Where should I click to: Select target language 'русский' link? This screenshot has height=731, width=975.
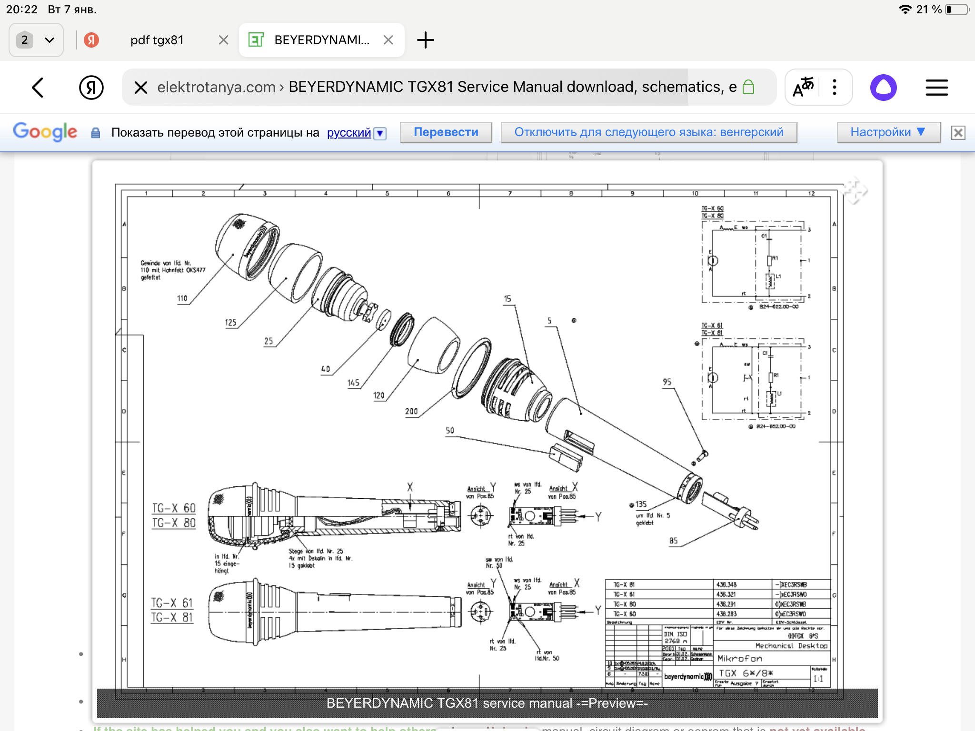[x=349, y=132]
